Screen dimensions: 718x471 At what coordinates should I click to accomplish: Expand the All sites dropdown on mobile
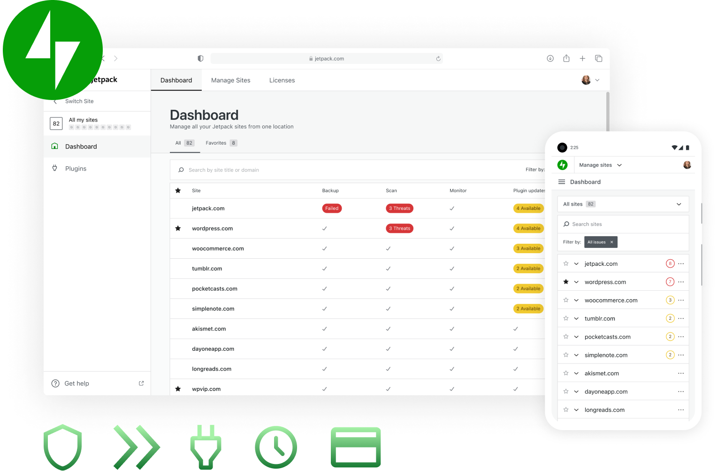[x=678, y=204]
